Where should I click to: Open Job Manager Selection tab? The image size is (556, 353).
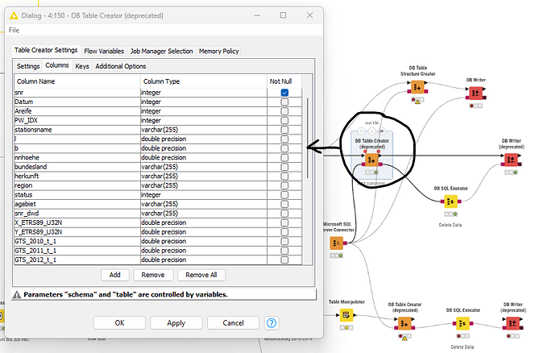click(x=161, y=51)
